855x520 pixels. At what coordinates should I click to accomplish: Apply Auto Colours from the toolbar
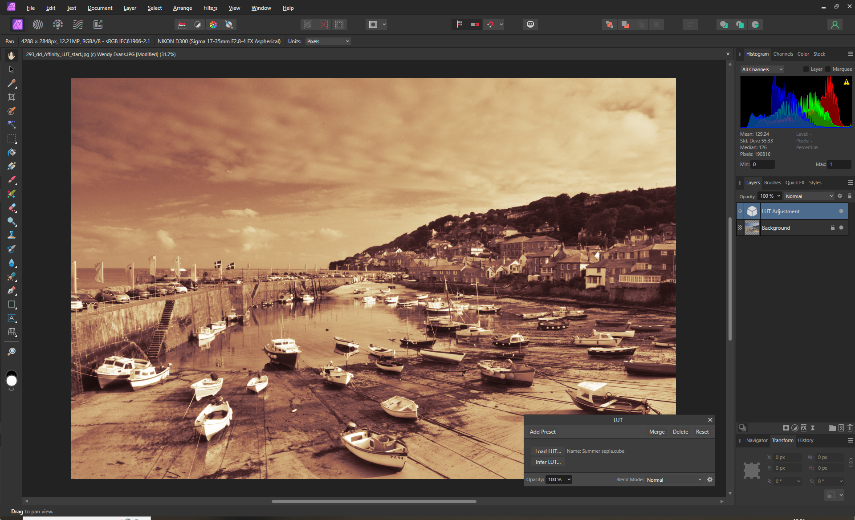coord(213,24)
